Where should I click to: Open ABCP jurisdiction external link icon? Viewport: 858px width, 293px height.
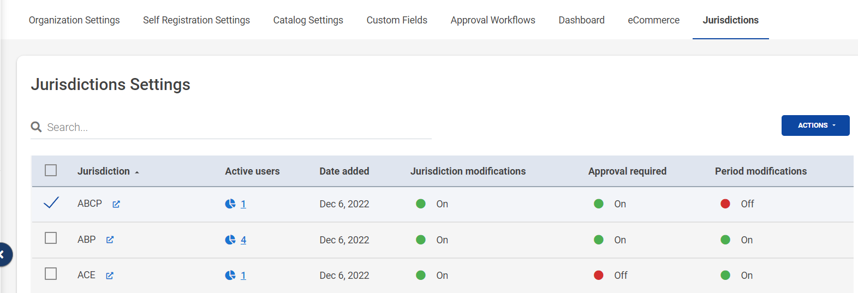click(116, 204)
